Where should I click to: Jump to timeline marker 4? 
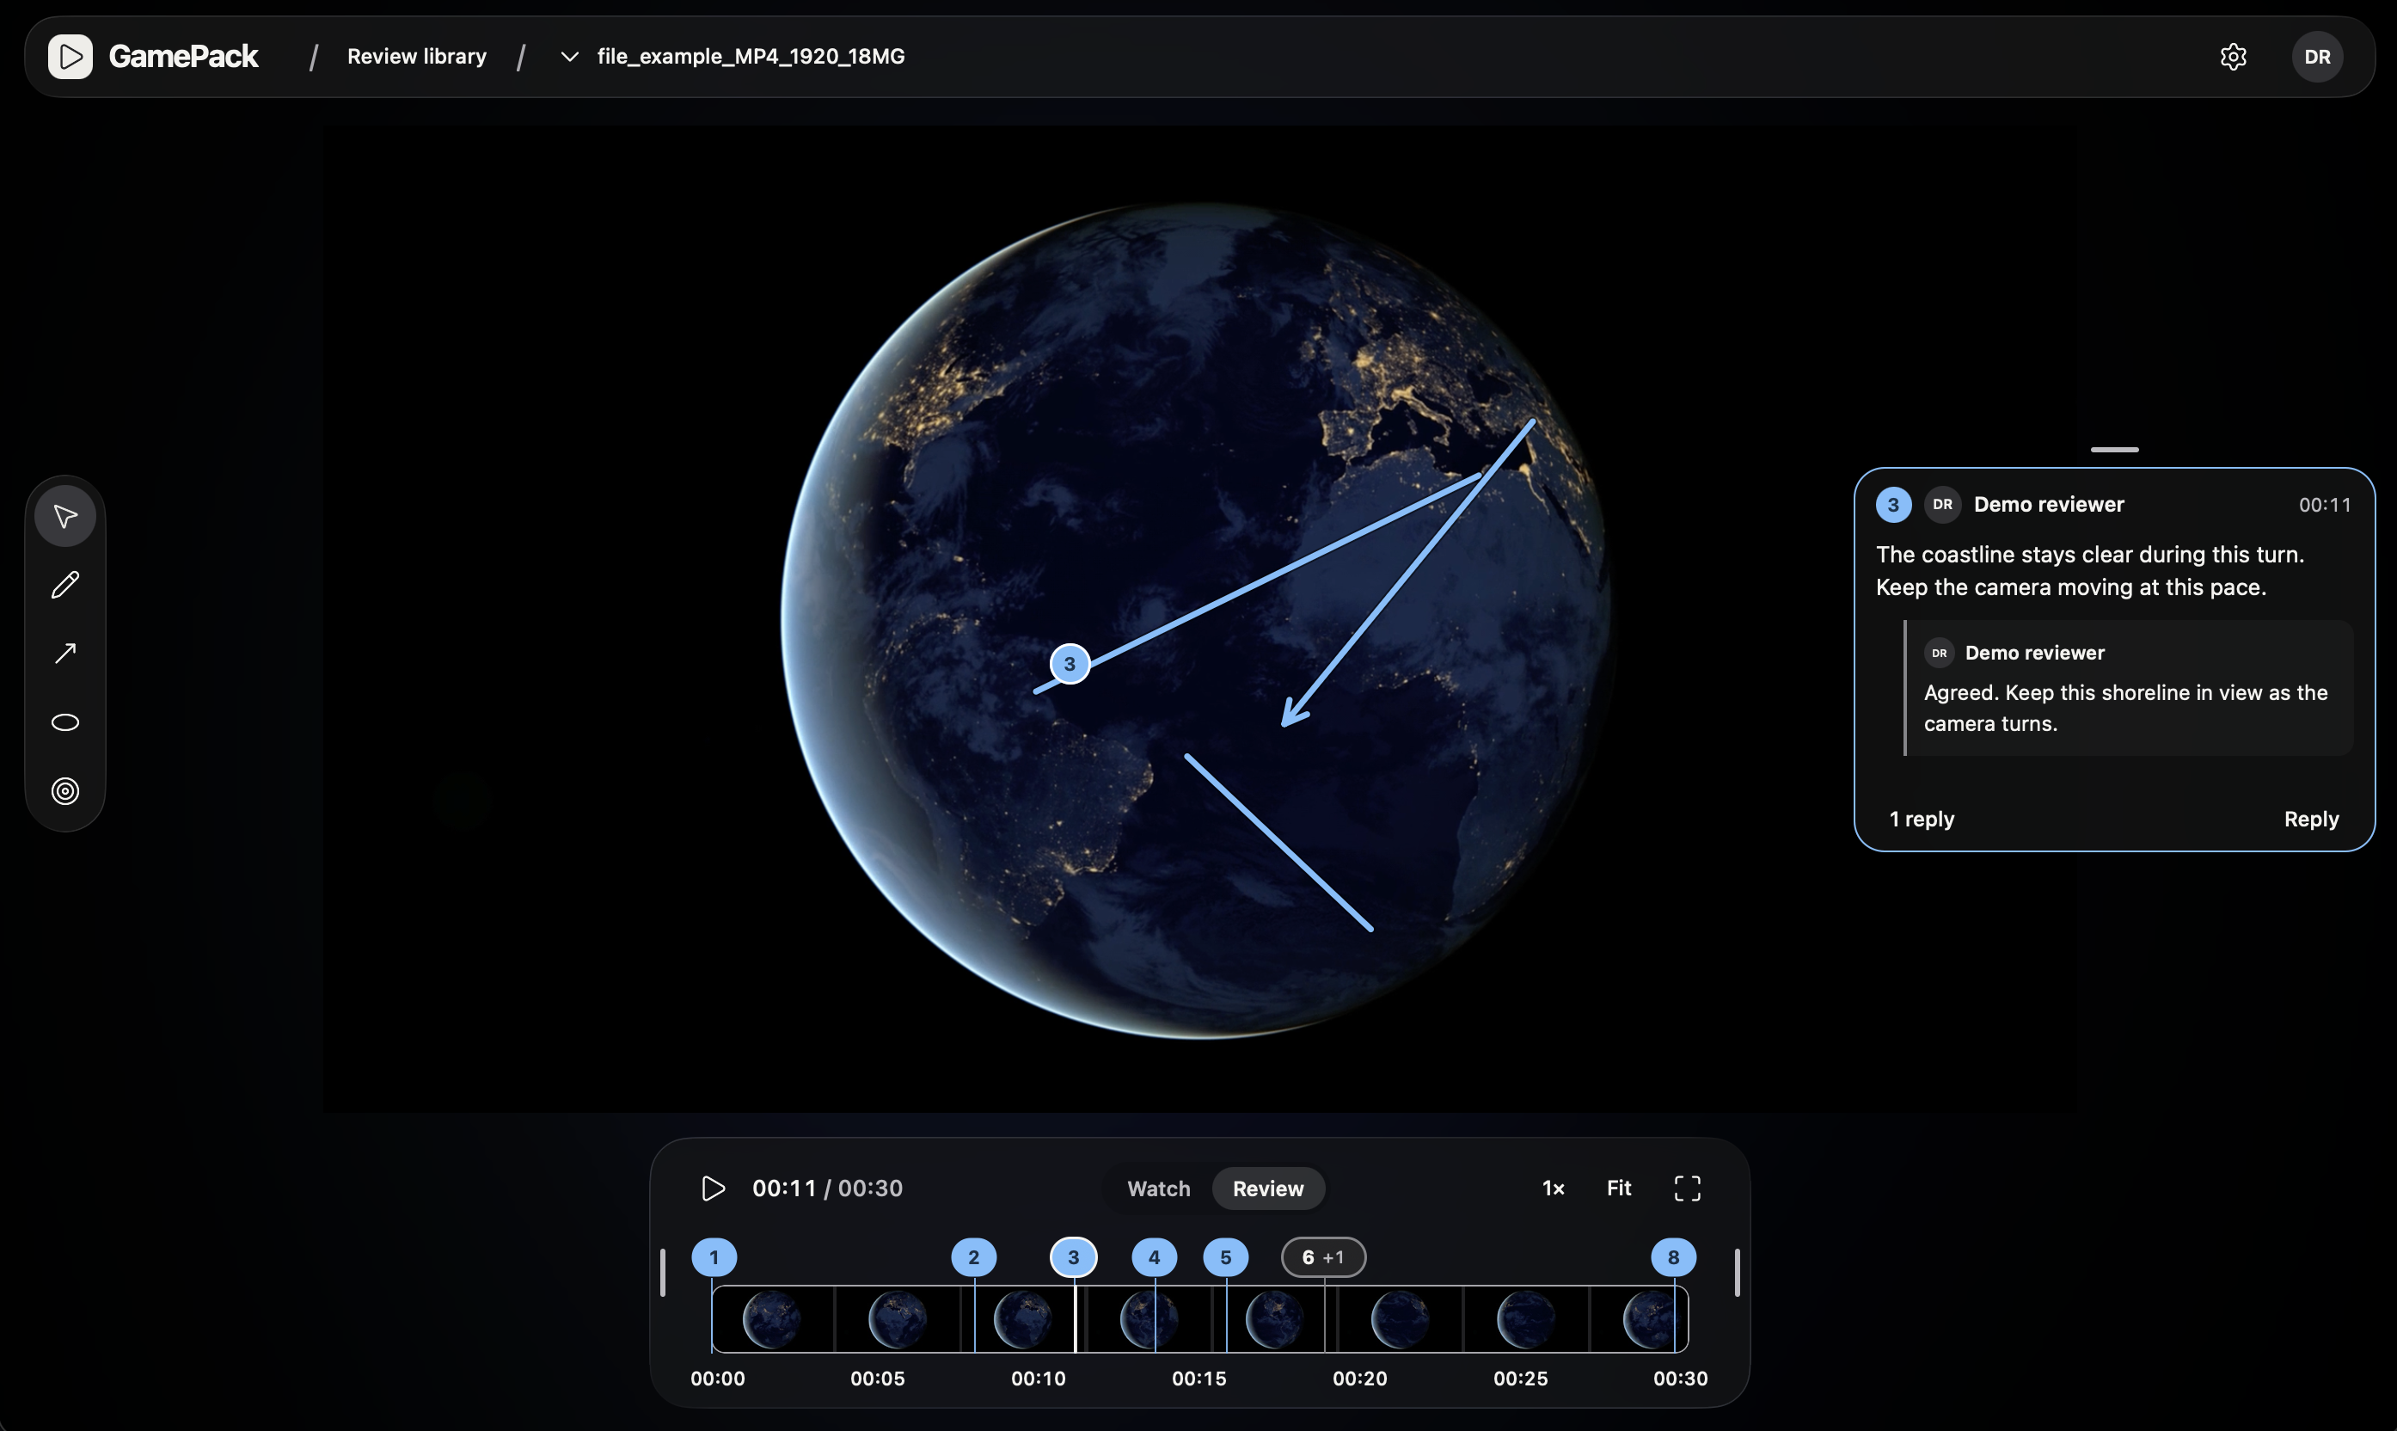coord(1154,1257)
